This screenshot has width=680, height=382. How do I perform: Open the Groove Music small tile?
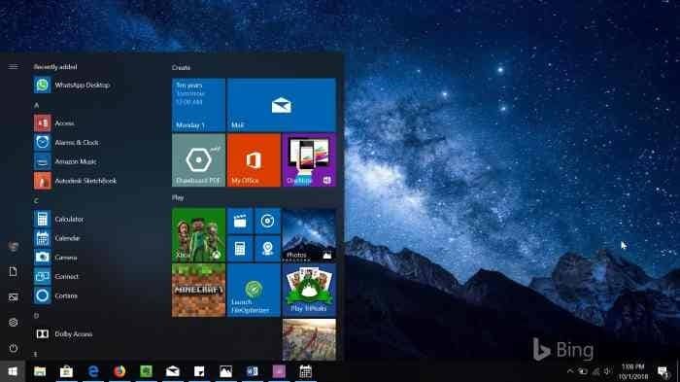(x=267, y=222)
